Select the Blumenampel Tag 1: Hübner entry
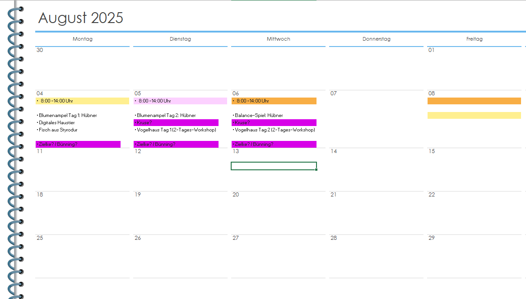The image size is (526, 299). pyautogui.click(x=68, y=116)
